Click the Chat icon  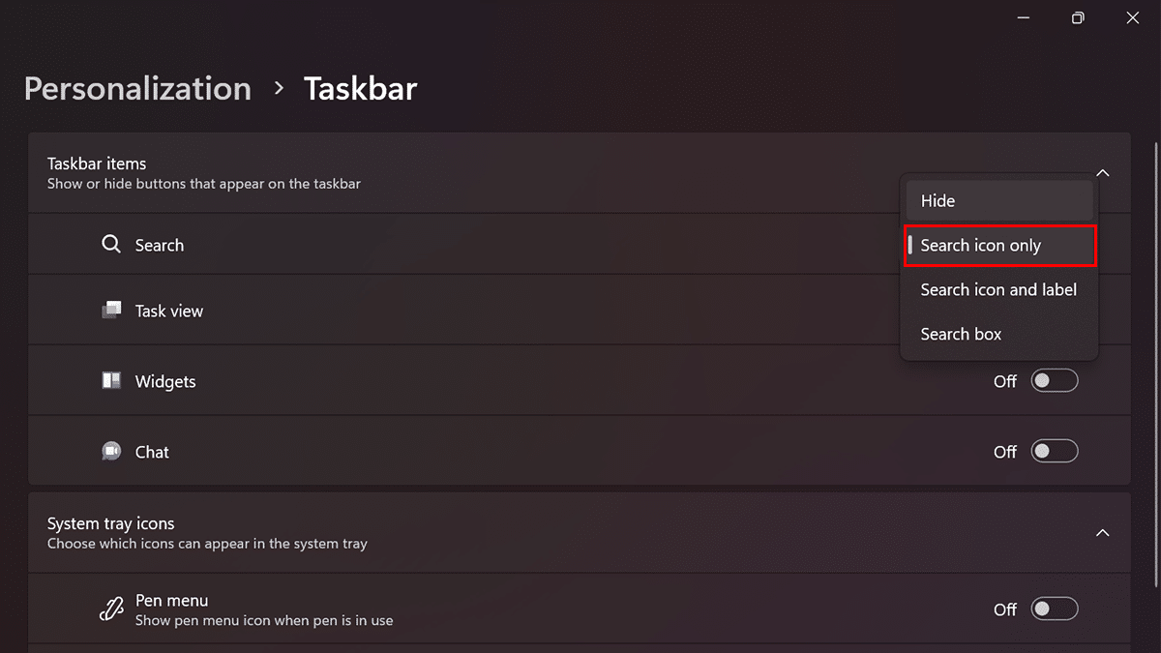(x=111, y=452)
